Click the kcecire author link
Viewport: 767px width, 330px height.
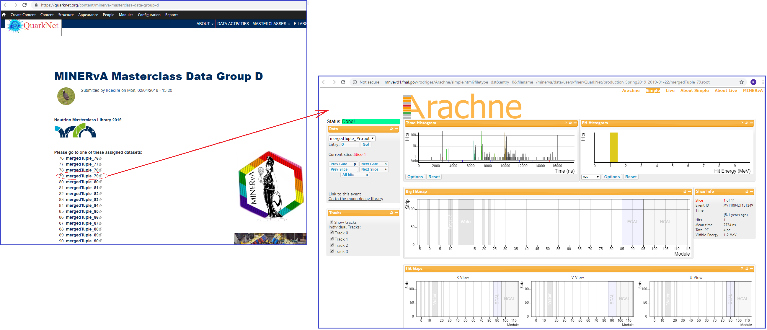point(113,90)
